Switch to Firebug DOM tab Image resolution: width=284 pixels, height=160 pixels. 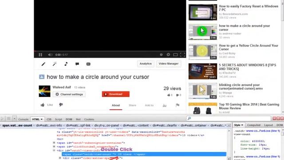pyautogui.click(x=69, y=120)
